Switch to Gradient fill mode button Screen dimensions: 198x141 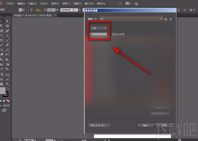coord(4,101)
